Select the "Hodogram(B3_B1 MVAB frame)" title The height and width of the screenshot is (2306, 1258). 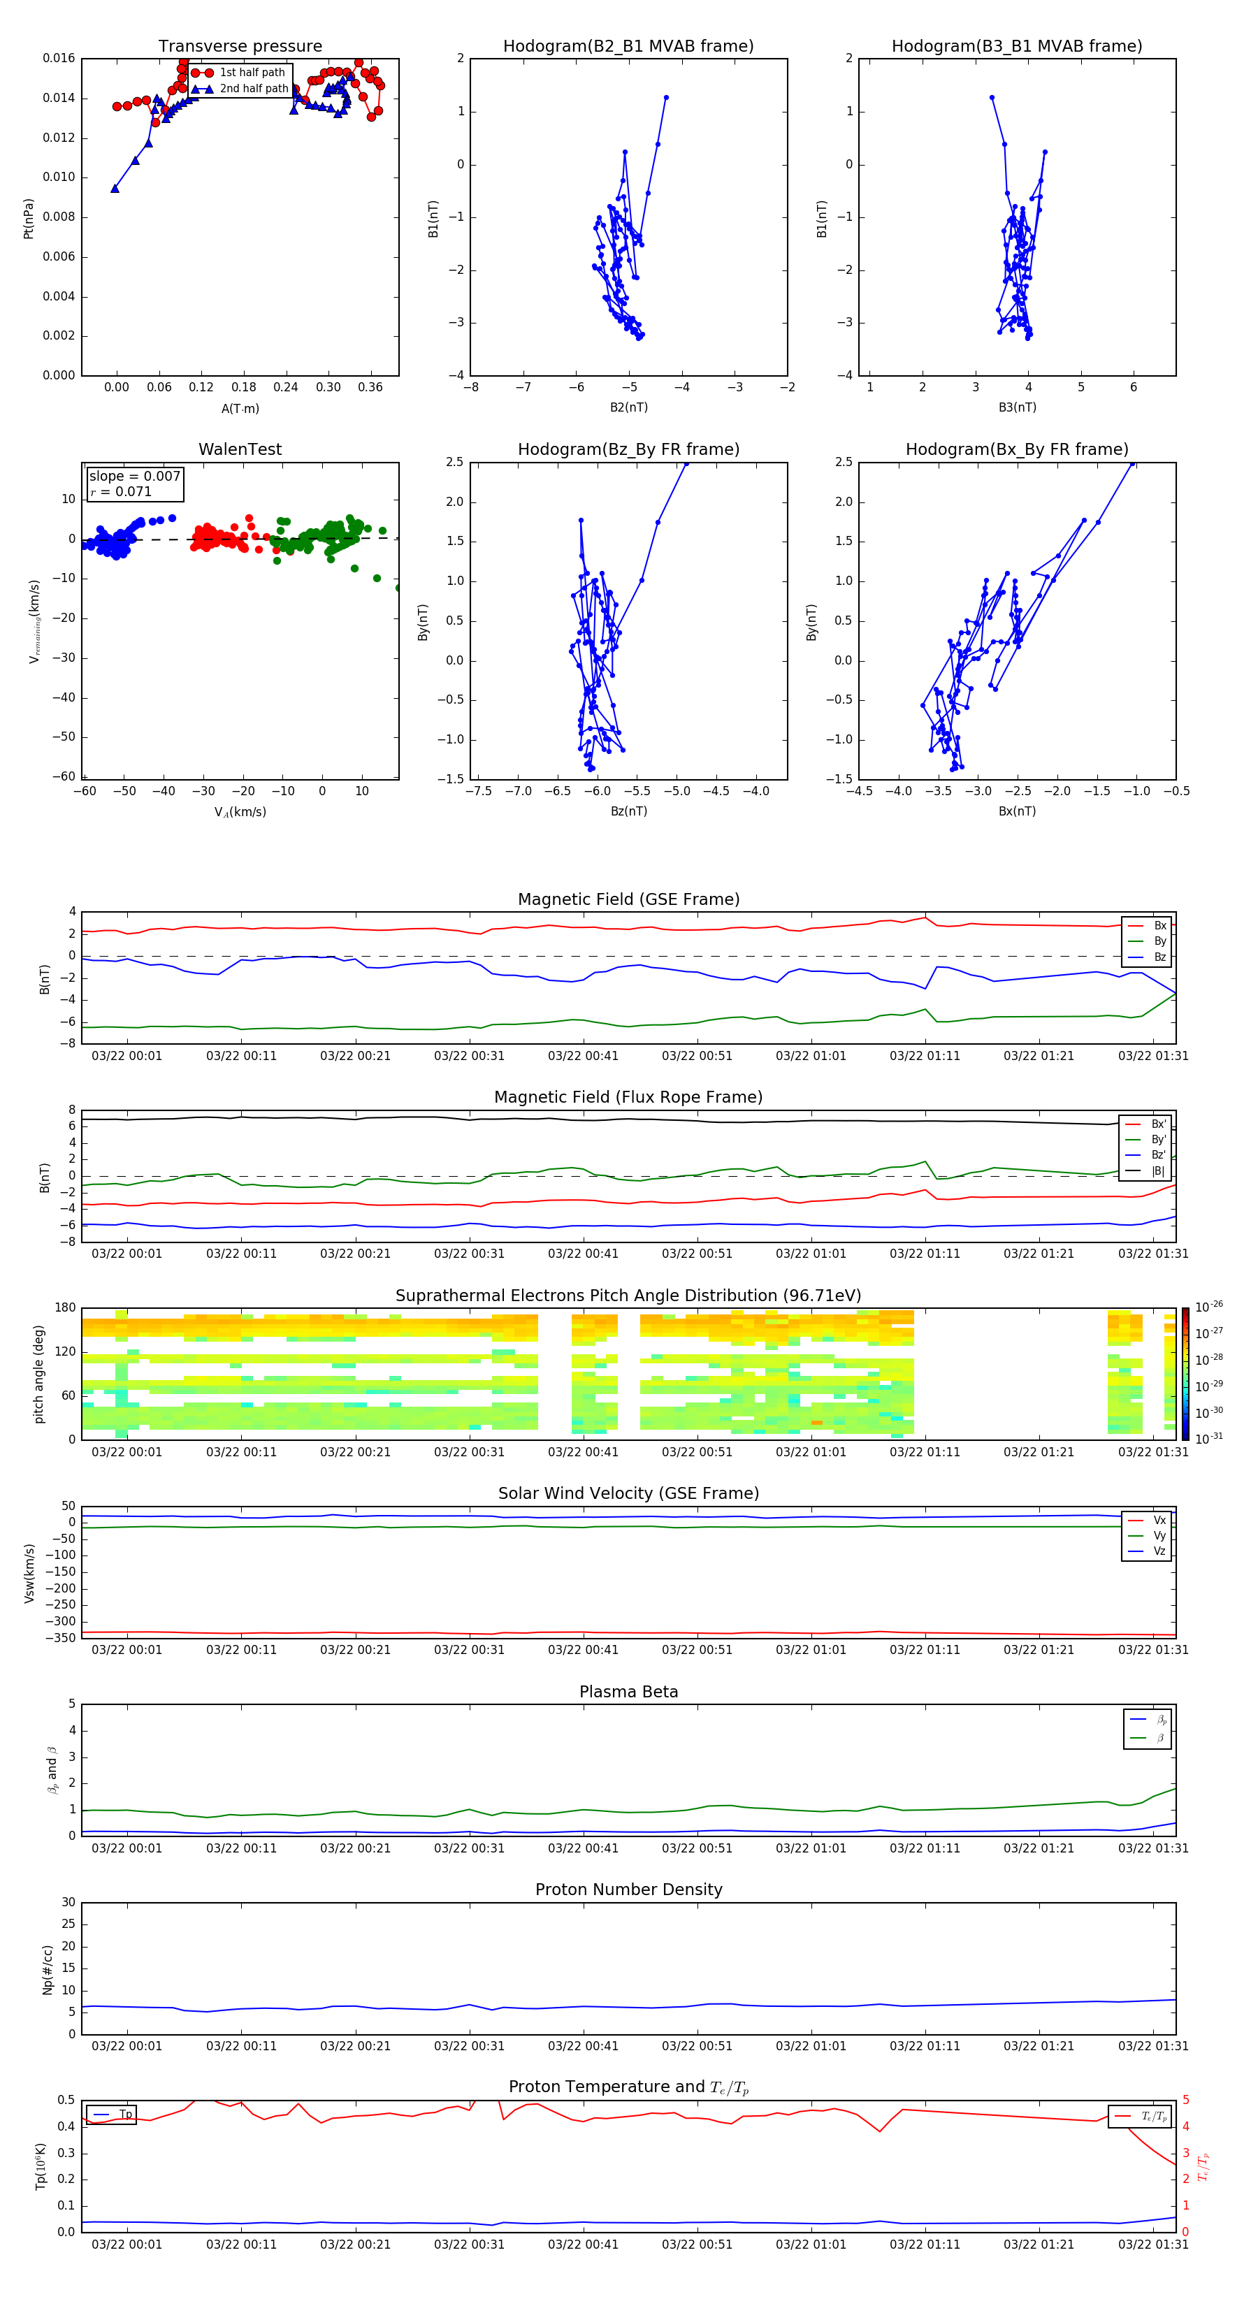[1017, 47]
